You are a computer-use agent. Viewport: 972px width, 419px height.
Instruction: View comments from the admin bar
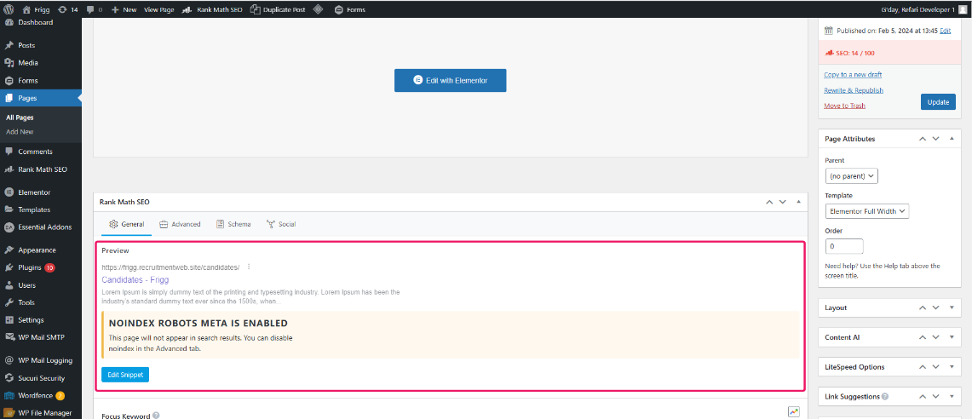[95, 9]
